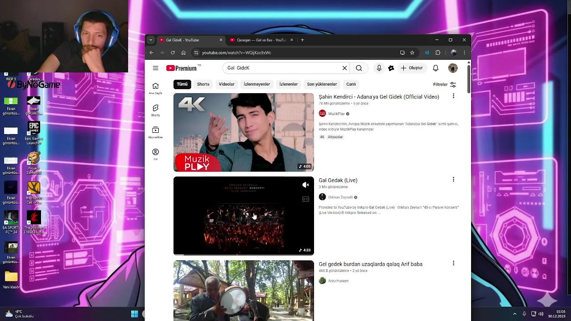This screenshot has width=571, height=321.
Task: Open the Adana'ya Gel Gidek video title
Action: [x=379, y=97]
